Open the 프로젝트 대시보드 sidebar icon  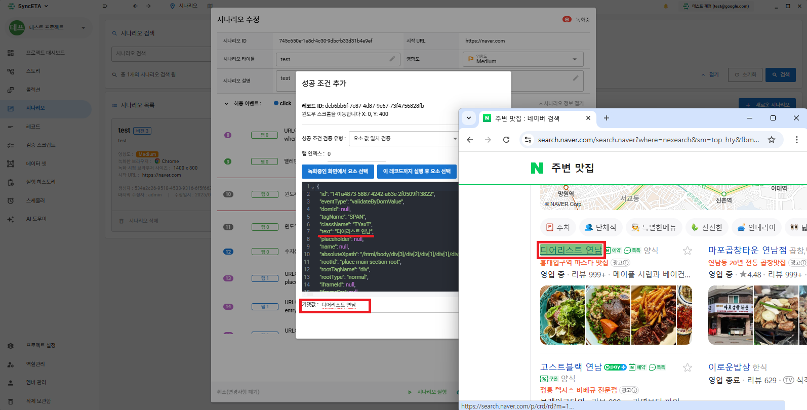click(x=11, y=53)
